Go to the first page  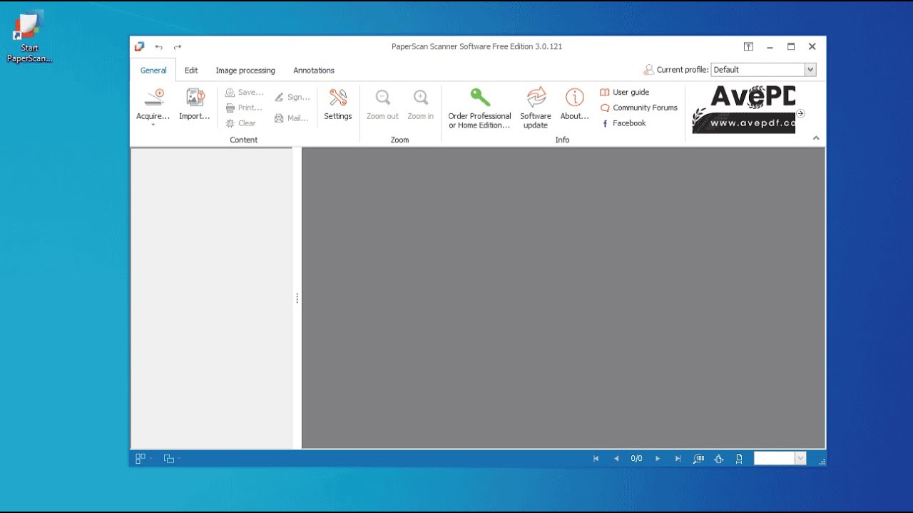pyautogui.click(x=596, y=459)
